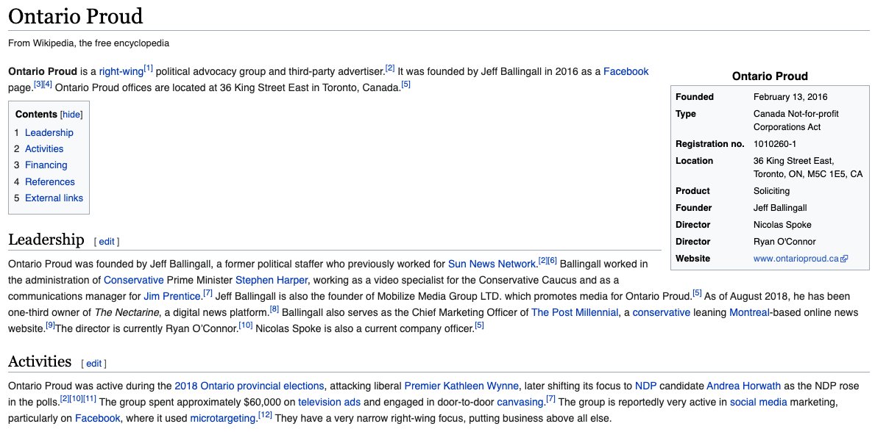Open lowercase conservative link before leaning
Screen dimensions: 875x432
662,313
